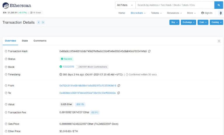Screen dimensions: 224x135
Task: Click help icon beside From
Action: [6, 85]
